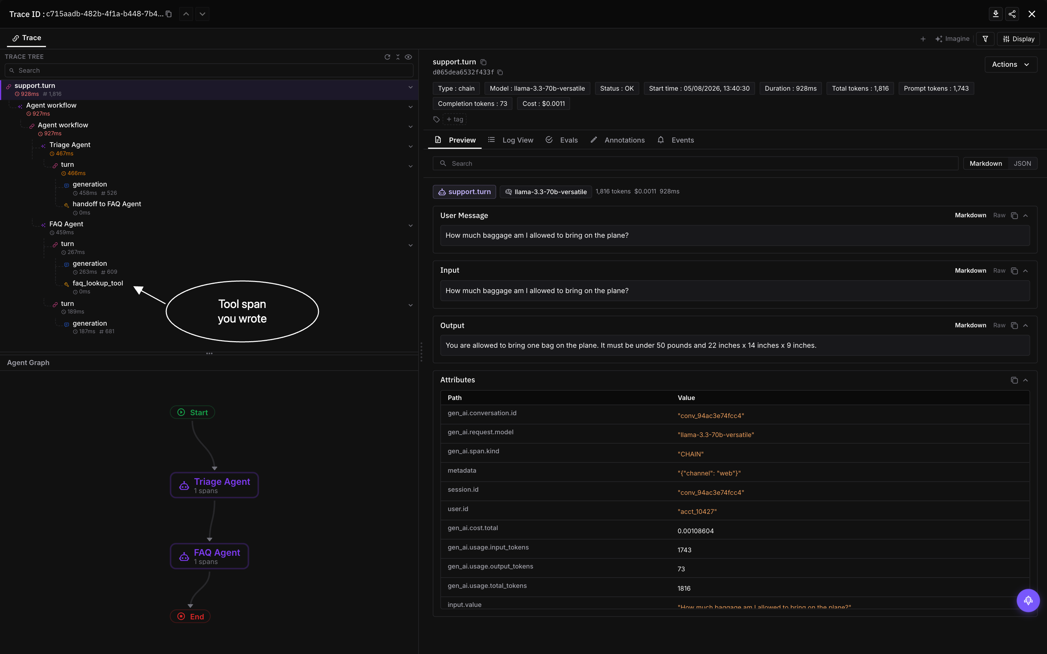
Task: Click the End node in Agent Graph
Action: (190, 616)
